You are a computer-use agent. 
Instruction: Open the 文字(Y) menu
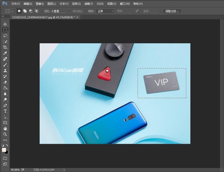64,4
